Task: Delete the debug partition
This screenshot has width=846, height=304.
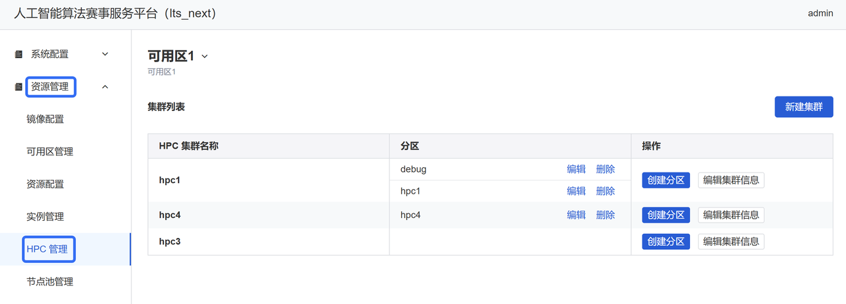Action: point(605,169)
